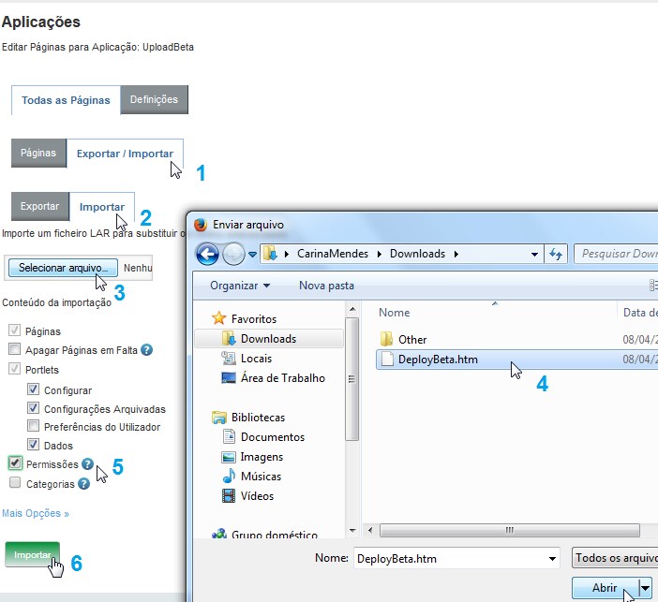
Task: Open recent locations dropdown beside Forward arrow
Action: tap(252, 254)
